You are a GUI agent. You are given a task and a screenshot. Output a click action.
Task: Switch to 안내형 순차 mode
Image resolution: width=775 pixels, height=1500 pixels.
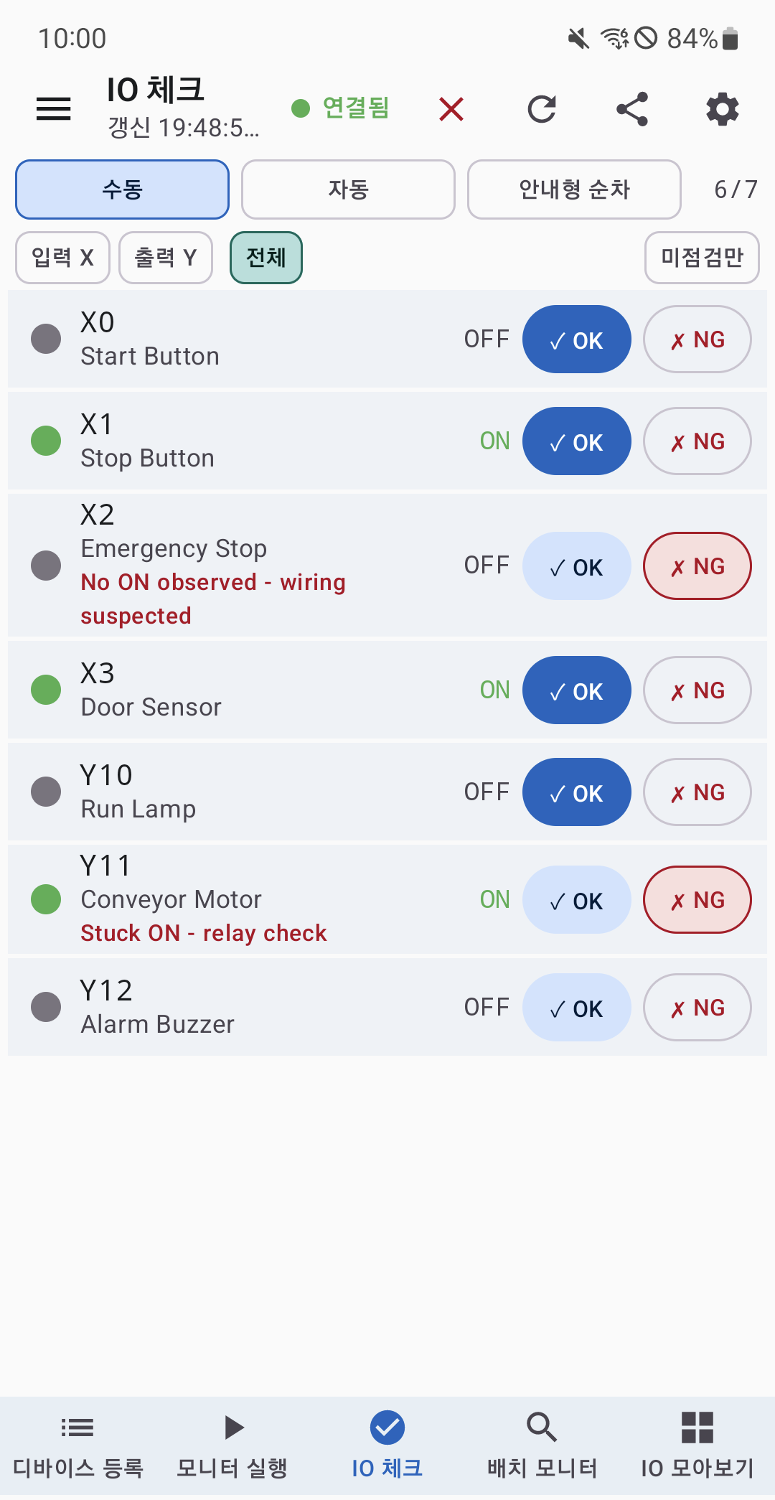click(x=574, y=189)
